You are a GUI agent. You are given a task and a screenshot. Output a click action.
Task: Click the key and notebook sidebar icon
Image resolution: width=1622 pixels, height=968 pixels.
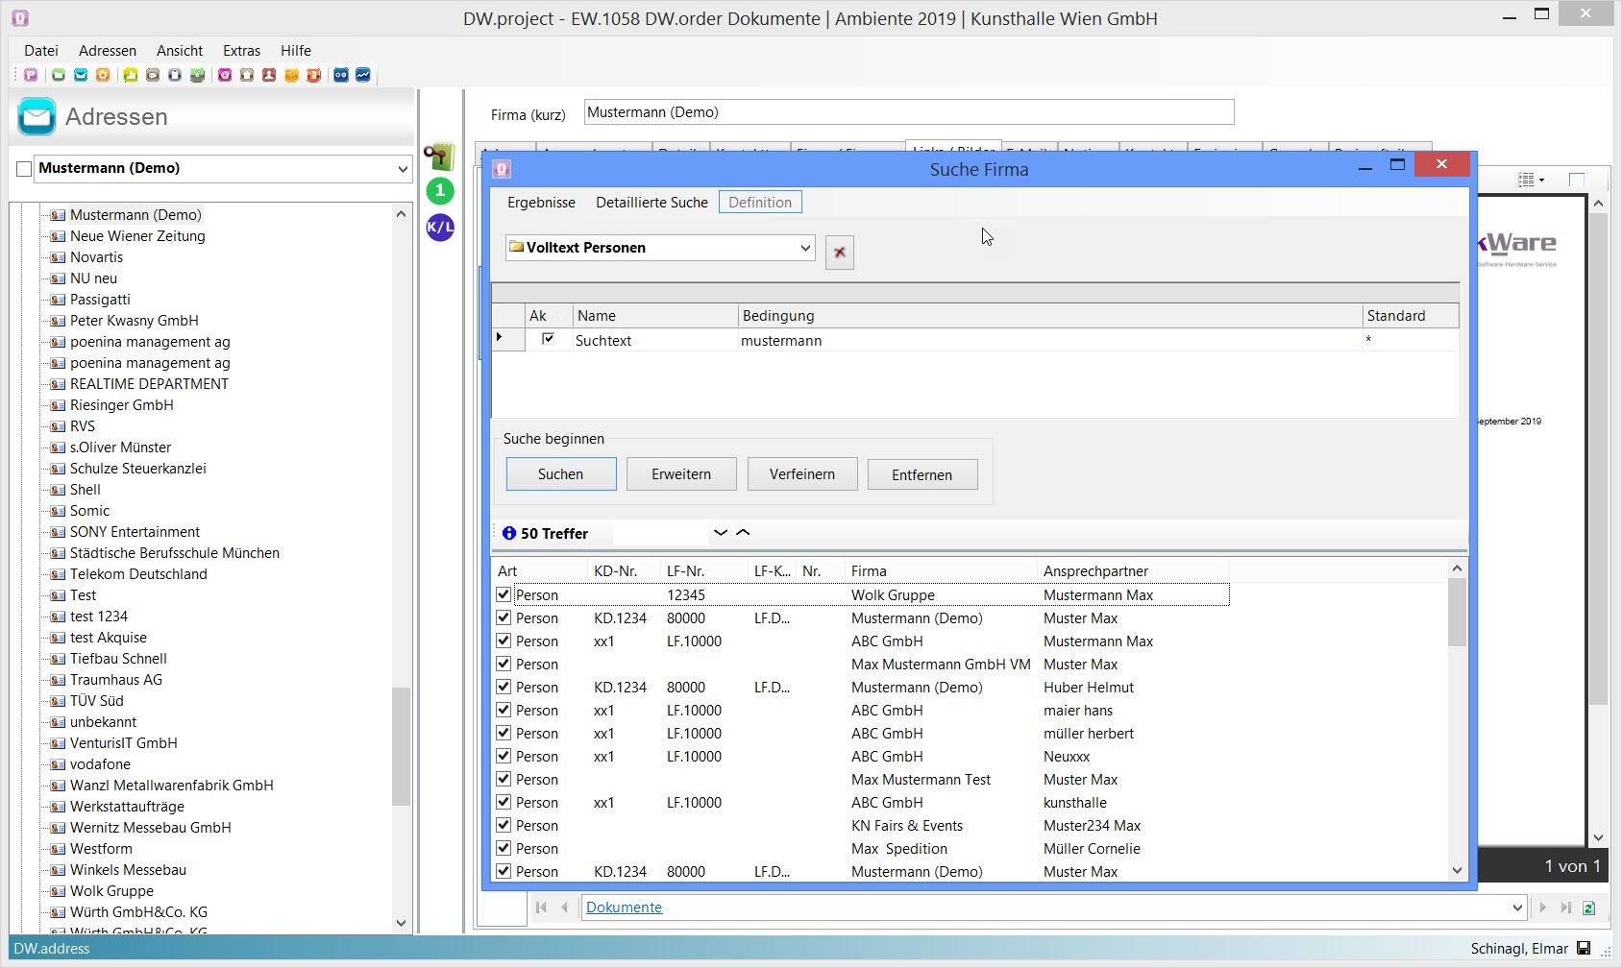coord(439,157)
